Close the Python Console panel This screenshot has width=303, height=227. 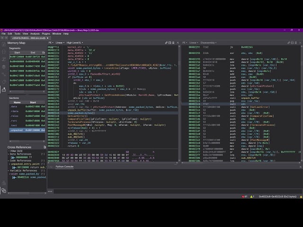[x=301, y=167]
